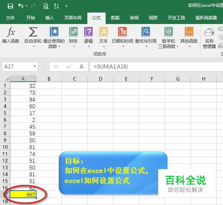Select cell A6 containing 2
This screenshot has height=205, width=223.
tap(23, 120)
